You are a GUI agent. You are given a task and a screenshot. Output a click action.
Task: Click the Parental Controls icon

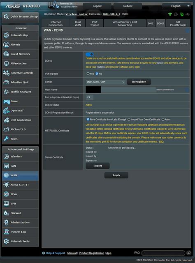6,73
